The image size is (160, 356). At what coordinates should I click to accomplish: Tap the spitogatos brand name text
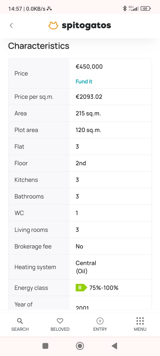86,26
